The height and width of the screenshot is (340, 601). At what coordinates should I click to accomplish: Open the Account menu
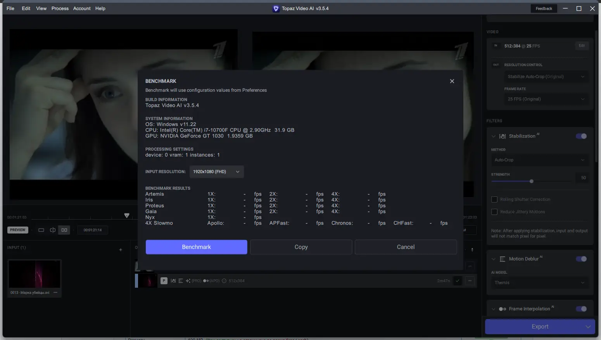tap(82, 9)
